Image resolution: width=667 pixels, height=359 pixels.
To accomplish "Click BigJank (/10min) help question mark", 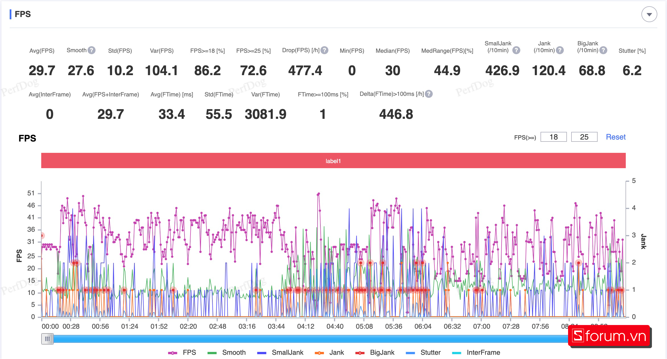I will [603, 50].
